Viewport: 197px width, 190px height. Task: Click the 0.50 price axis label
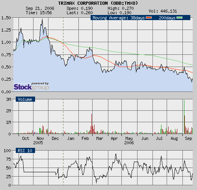(x=6, y=67)
